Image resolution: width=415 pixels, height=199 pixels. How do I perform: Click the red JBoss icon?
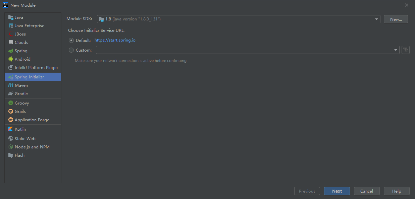point(11,34)
